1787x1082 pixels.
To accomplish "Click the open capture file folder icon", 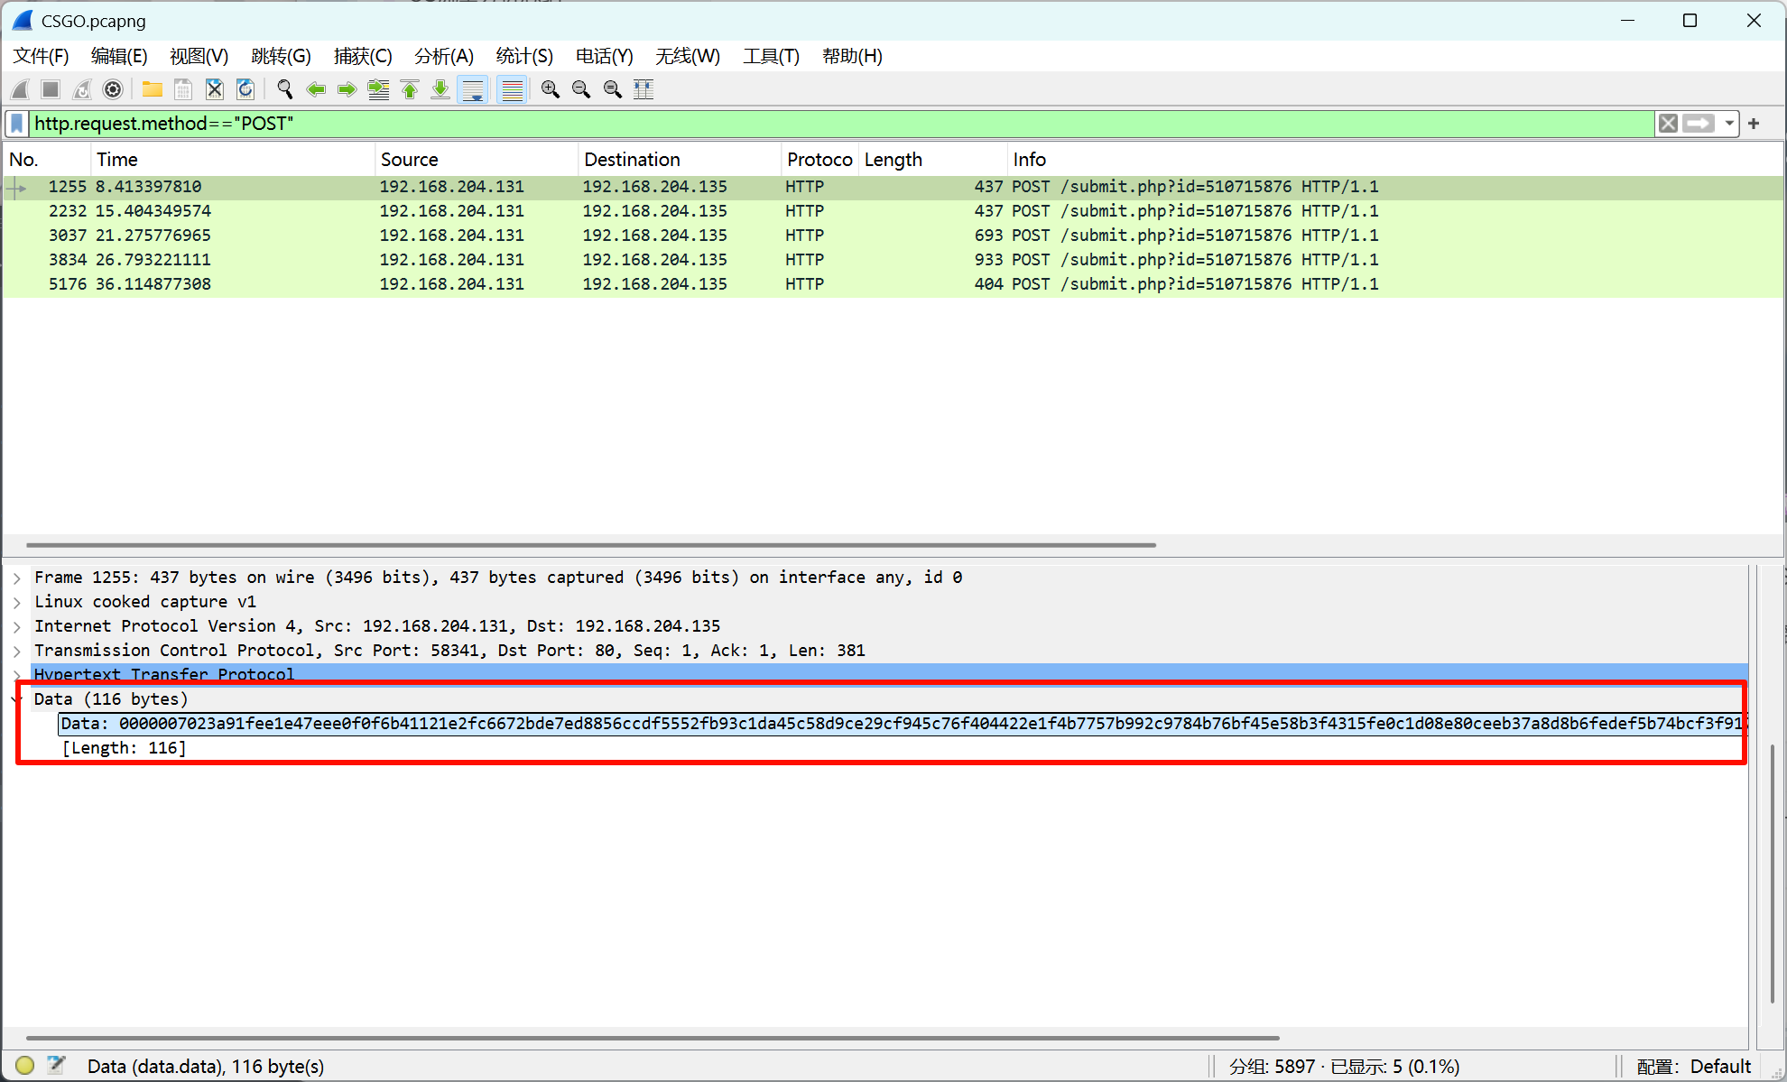I will tap(152, 89).
